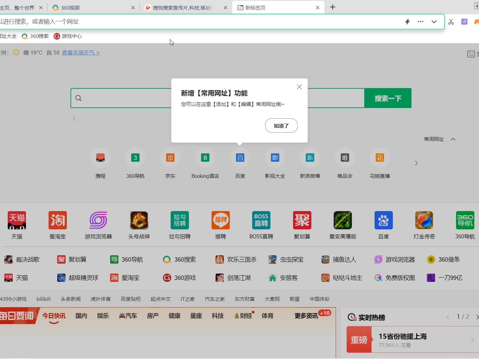Screen dimensions: 479x359
Task: Open 捕鱼达人 link
Action: [x=339, y=260]
